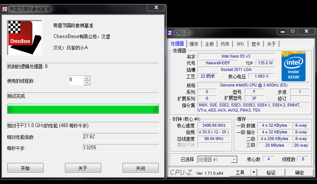This screenshot has width=317, height=184.
Task: Click the level 3 cache value 20 MBytes
Action: (275, 145)
